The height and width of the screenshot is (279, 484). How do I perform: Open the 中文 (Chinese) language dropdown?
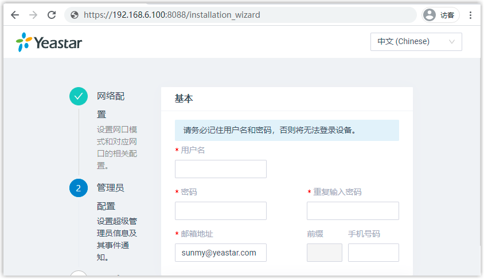(416, 42)
